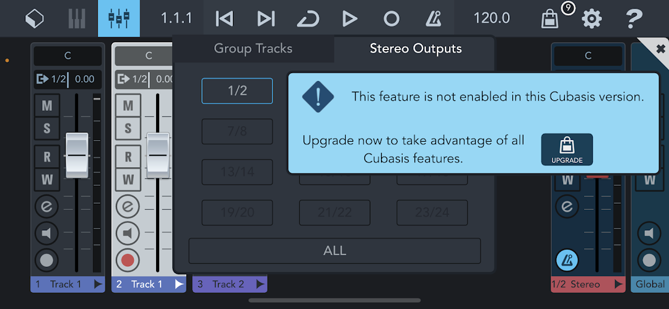The width and height of the screenshot is (669, 309).
Task: Mute Track 1 with the M button
Action: (47, 107)
